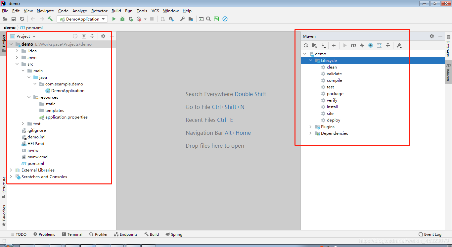Image resolution: width=452 pixels, height=247 pixels.
Task: Start debugging with the green bug icon
Action: tap(122, 19)
